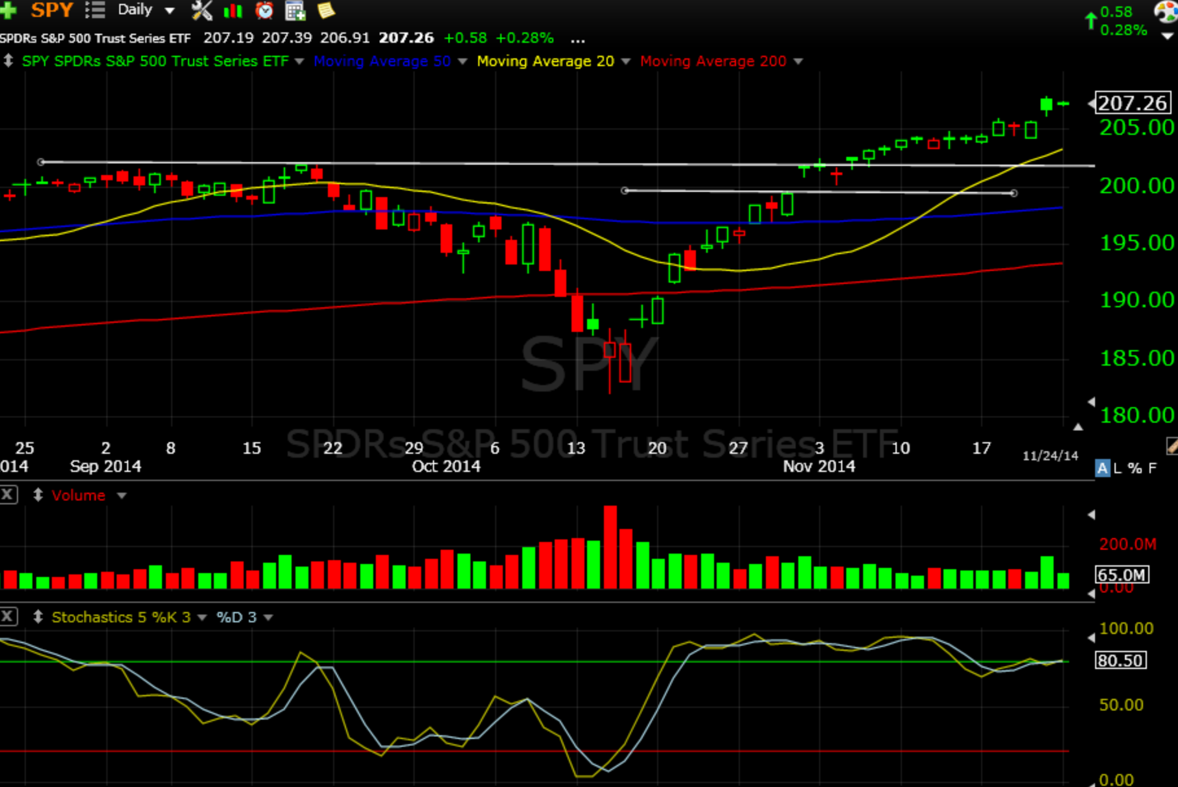Viewport: 1178px width, 787px height.
Task: Open the yellow sticky note icon
Action: click(x=326, y=10)
